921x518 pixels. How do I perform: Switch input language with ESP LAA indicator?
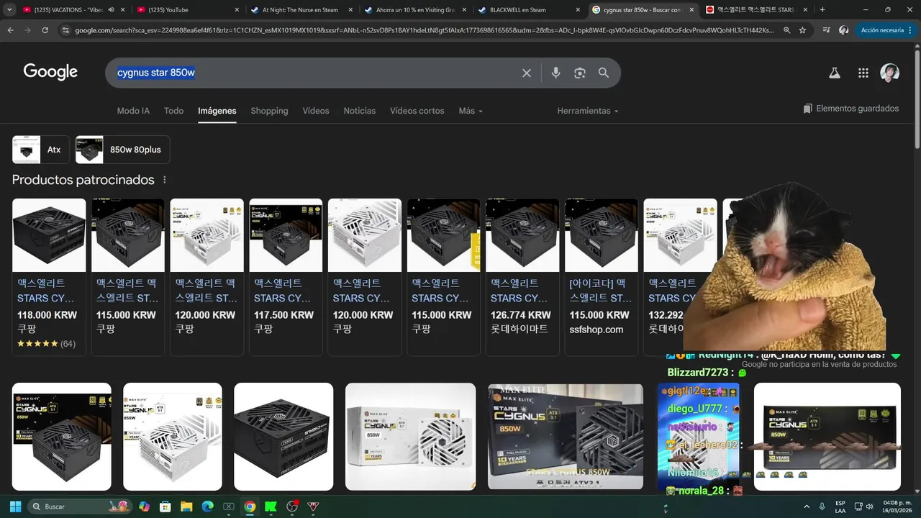(x=840, y=506)
